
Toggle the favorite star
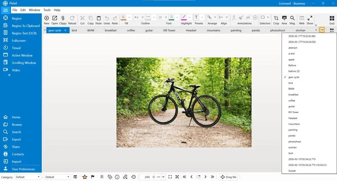click(x=85, y=177)
